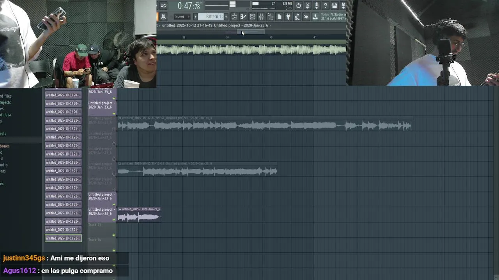499x280 pixels.
Task: Open the mixer faders toolbar icon
Action: [x=261, y=17]
